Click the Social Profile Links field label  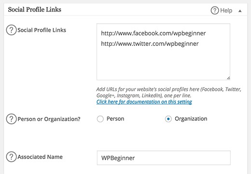coord(42,30)
